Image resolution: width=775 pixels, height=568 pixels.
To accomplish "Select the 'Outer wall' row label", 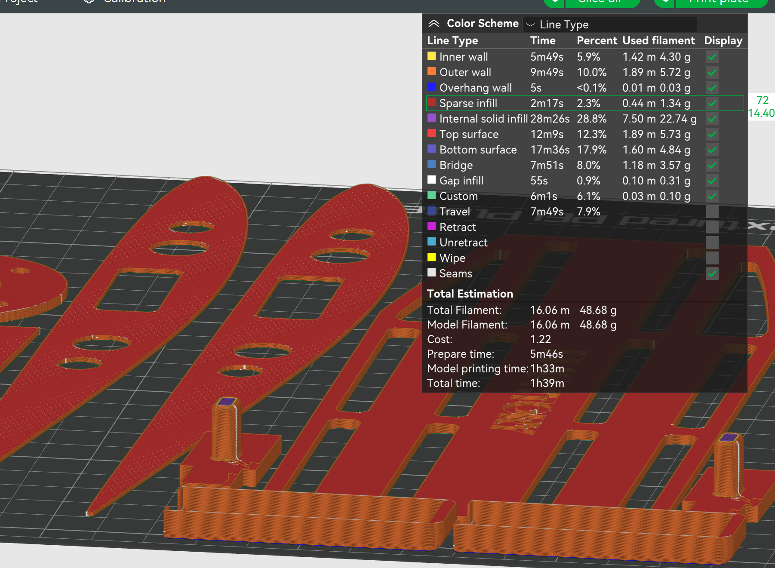I will pyautogui.click(x=465, y=72).
